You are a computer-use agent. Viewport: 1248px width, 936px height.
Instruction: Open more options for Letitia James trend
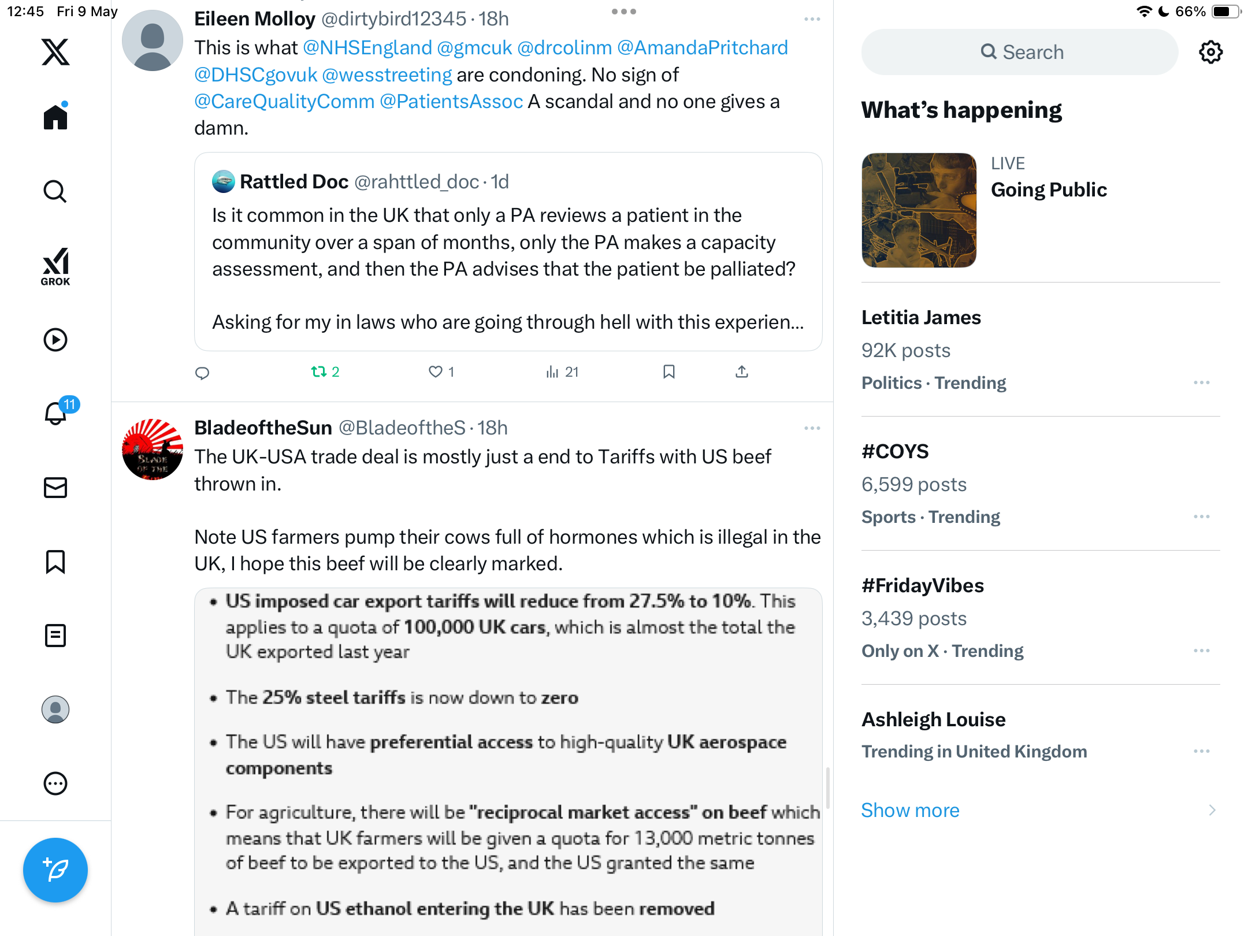click(x=1202, y=382)
